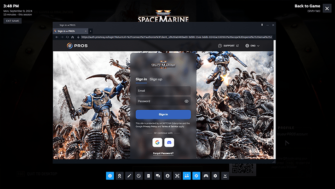
Task: Click the page vertical scrollbar
Action: [x=275, y=100]
